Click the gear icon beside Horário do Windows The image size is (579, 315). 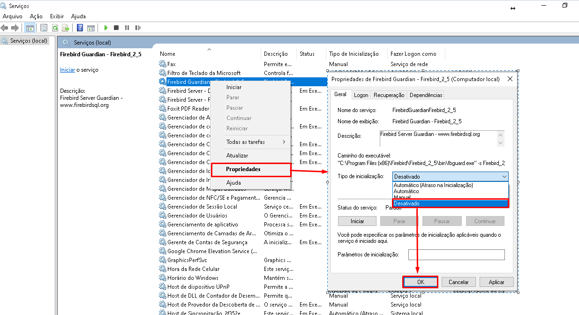(163, 277)
